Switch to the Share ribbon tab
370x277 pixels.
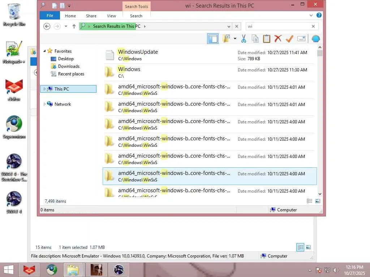91,16
